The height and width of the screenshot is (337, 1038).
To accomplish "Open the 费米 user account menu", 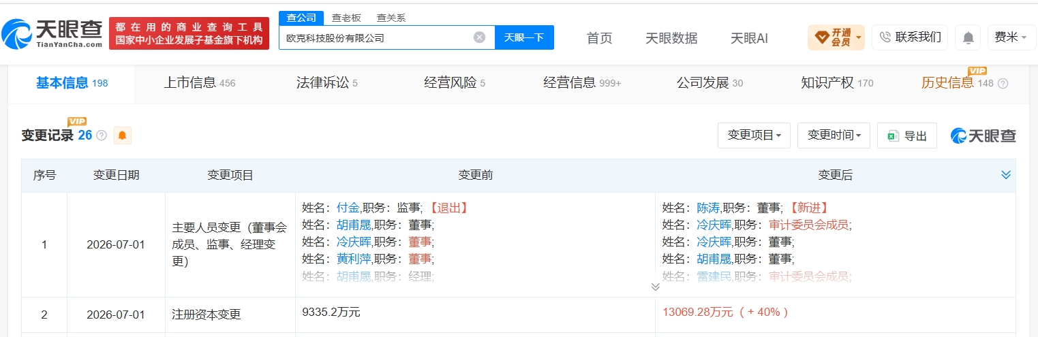I will (1011, 37).
